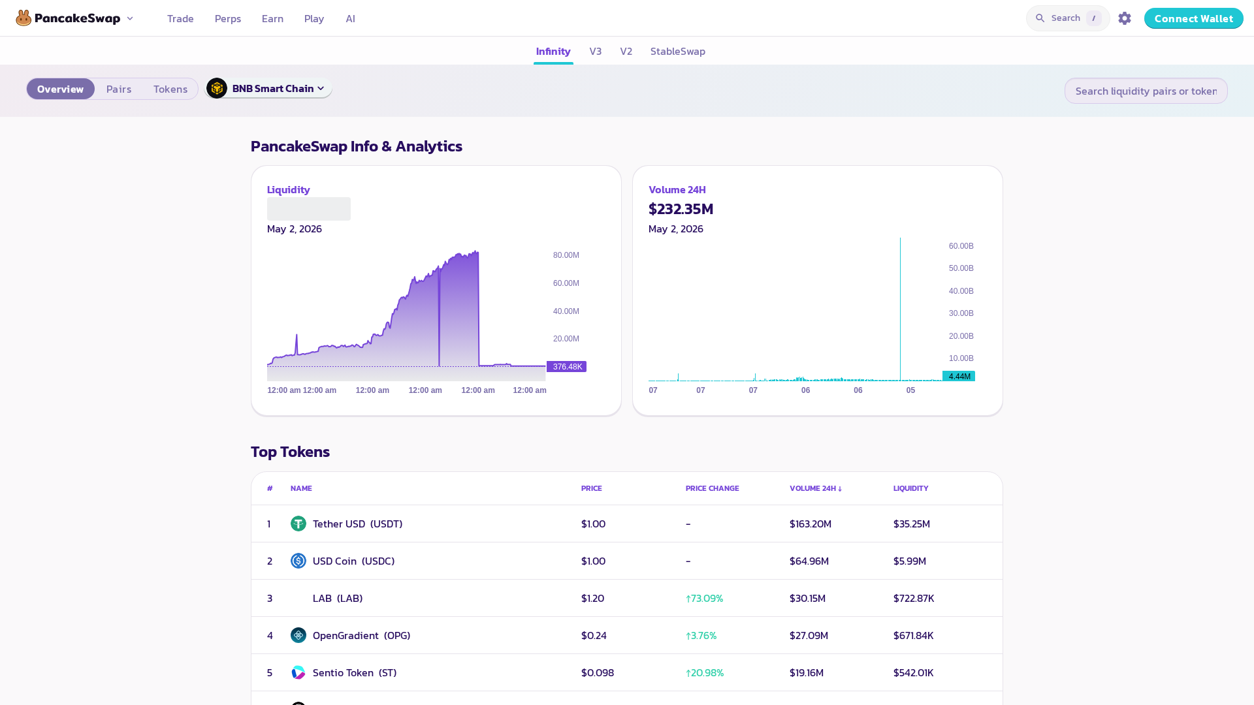Click the 3.76% price change for OpenGradient
1254x705 pixels.
point(701,635)
